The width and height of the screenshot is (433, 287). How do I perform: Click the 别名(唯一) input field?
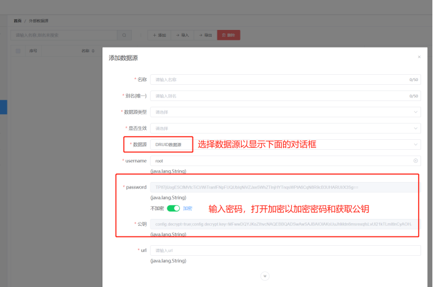click(x=278, y=96)
